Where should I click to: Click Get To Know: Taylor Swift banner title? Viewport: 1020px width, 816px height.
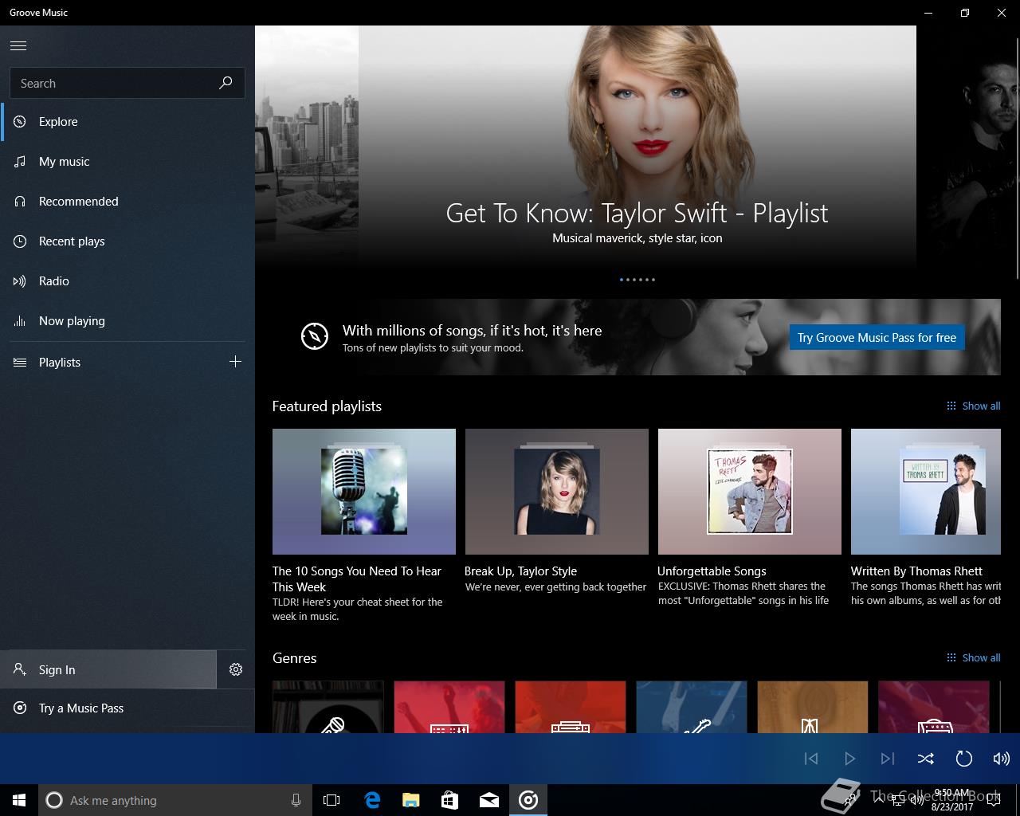pyautogui.click(x=637, y=213)
